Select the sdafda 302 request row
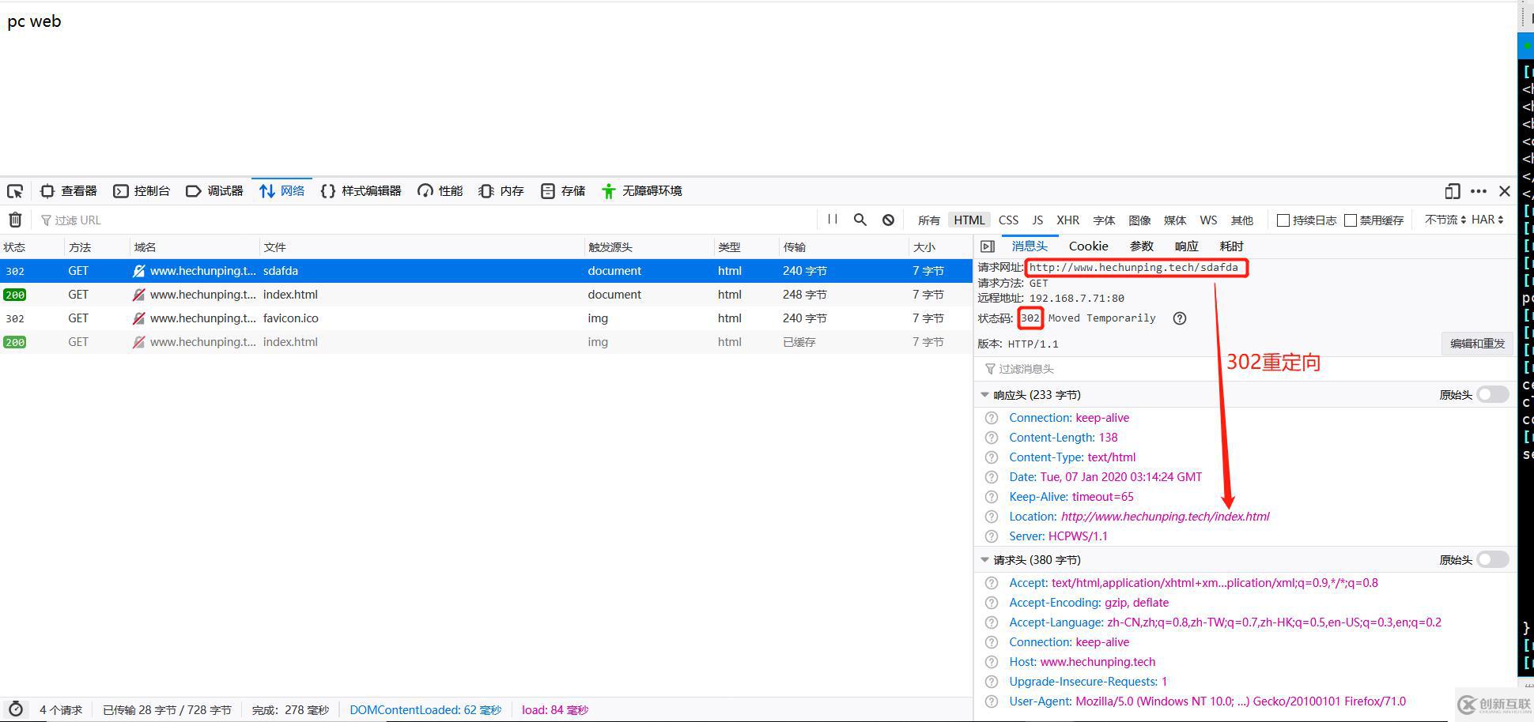 486,271
